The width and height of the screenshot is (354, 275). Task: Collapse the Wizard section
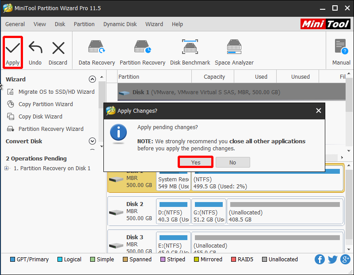[92, 79]
